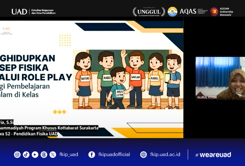
Task: Click the fkipuadofficial Facebook handle
Action: (x=114, y=155)
